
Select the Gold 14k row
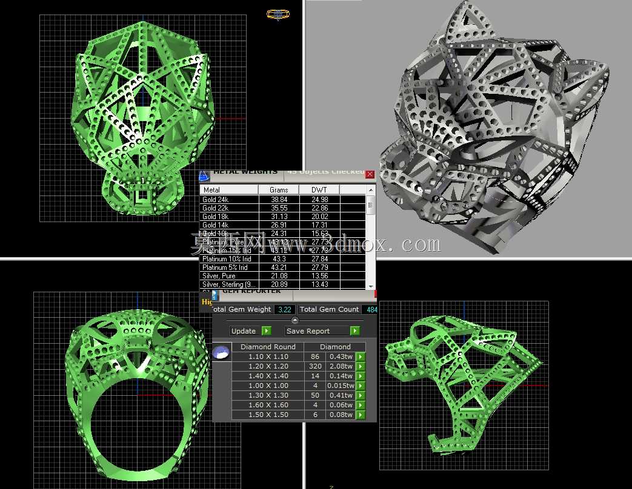pyautogui.click(x=282, y=225)
